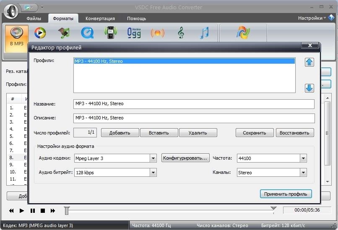
Task: Choose the mobile phone audio format icon
Action: (111, 33)
